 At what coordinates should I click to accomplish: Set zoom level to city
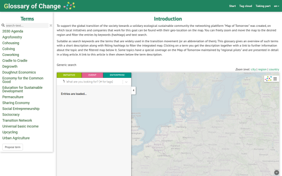click(x=253, y=69)
